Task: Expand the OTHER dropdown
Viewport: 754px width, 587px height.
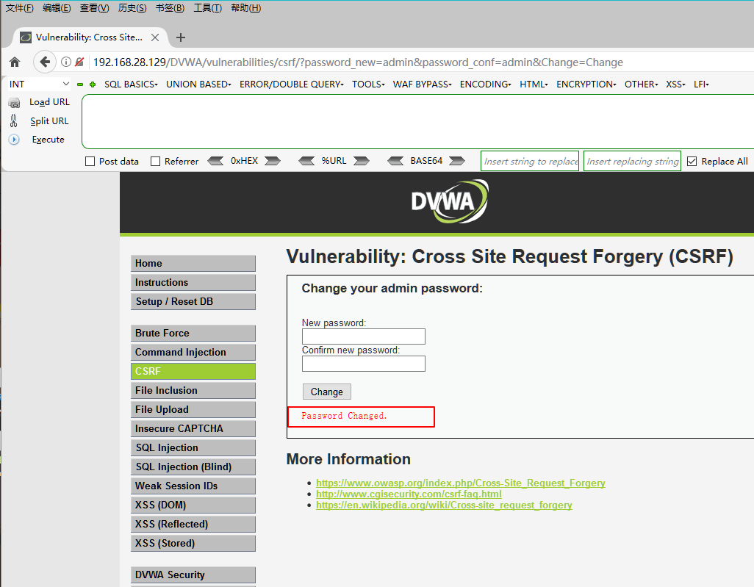Action: [x=641, y=84]
